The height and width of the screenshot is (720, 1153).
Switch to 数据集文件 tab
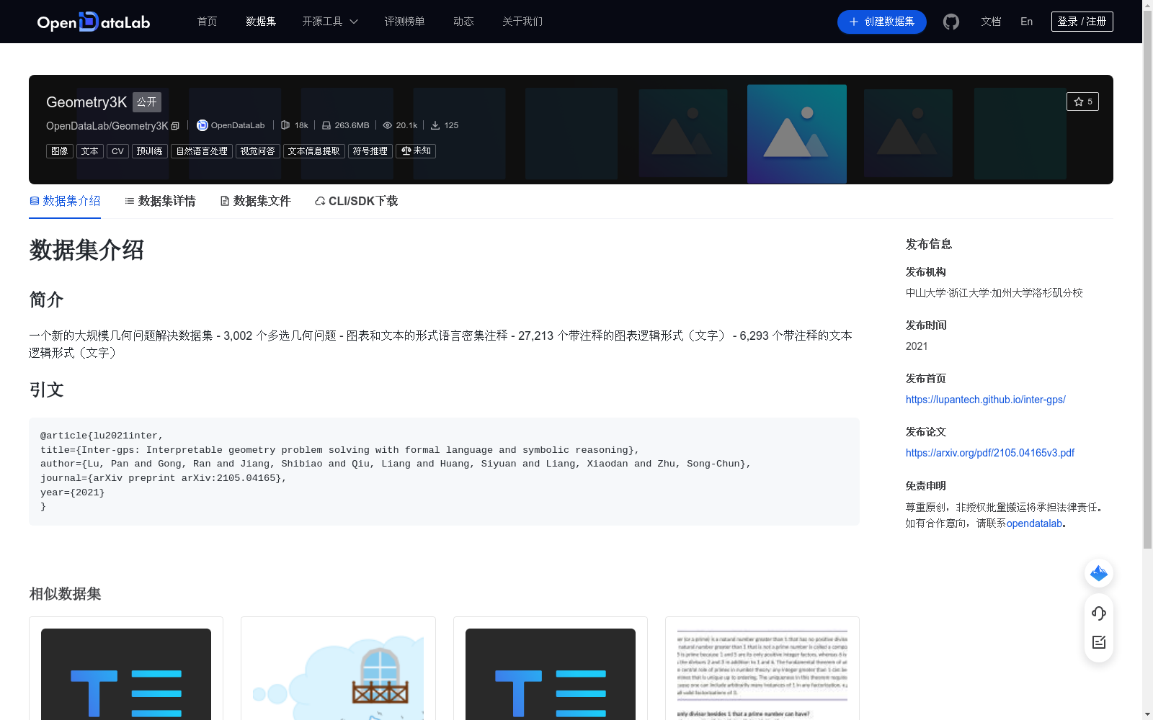point(255,201)
